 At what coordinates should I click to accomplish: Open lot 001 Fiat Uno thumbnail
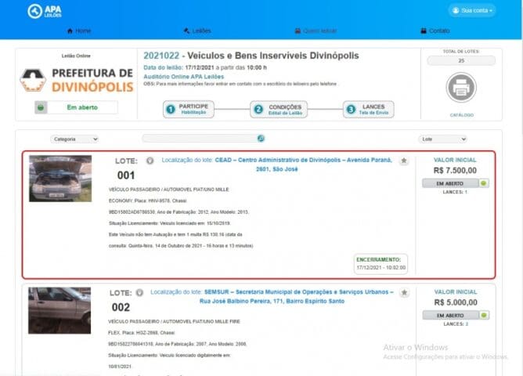tap(60, 179)
